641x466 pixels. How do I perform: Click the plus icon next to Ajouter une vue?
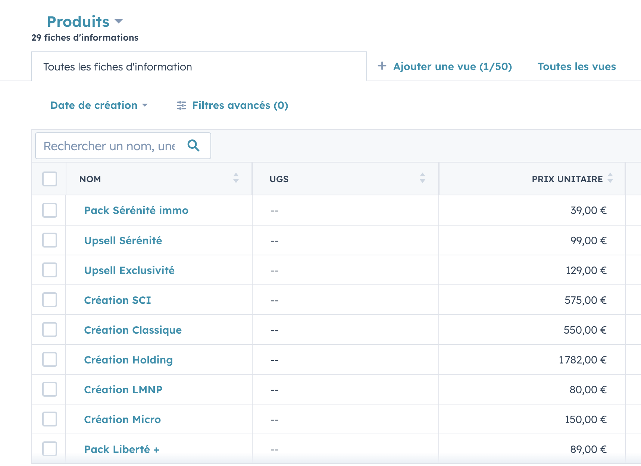382,66
